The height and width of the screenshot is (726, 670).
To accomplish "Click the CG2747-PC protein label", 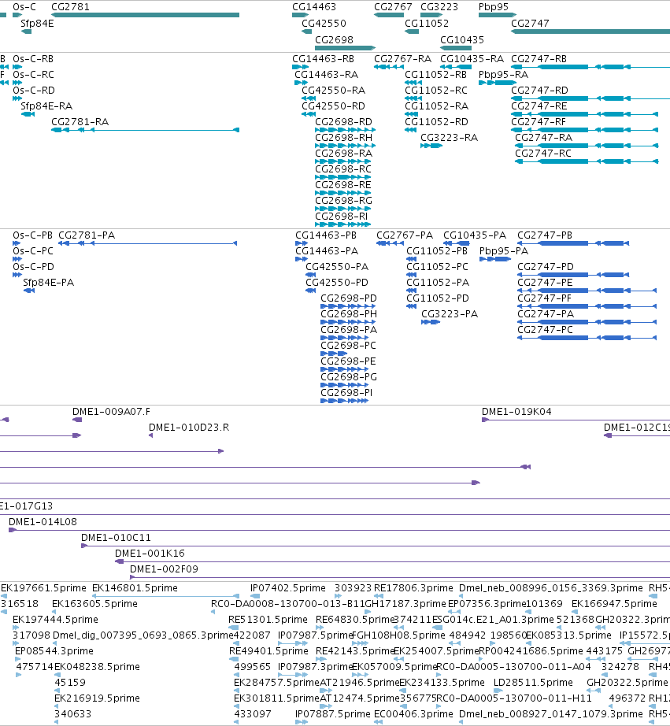I will [545, 330].
